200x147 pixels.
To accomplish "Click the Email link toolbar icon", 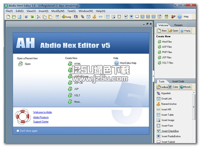I will (88, 17).
